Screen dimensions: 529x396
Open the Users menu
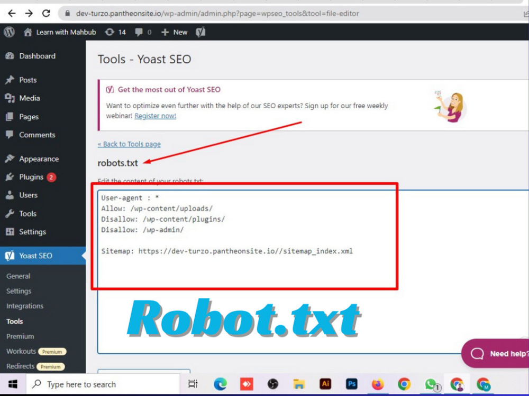tap(29, 195)
